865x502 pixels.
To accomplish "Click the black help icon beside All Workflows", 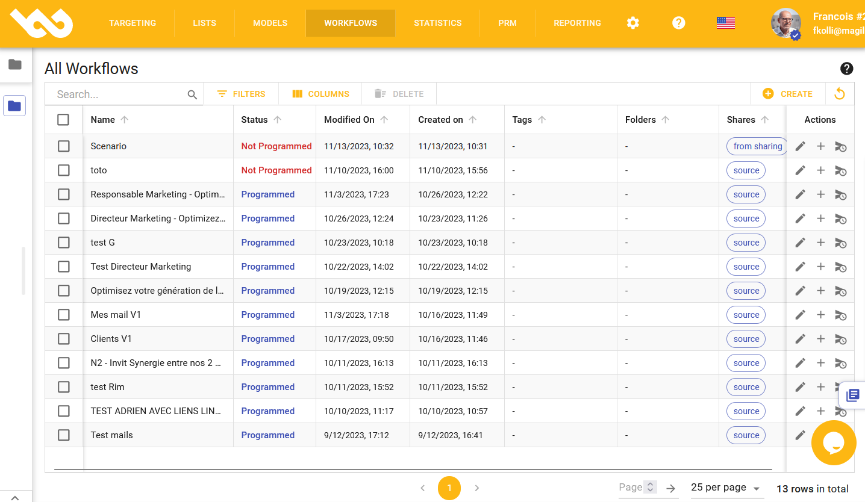I will (846, 69).
